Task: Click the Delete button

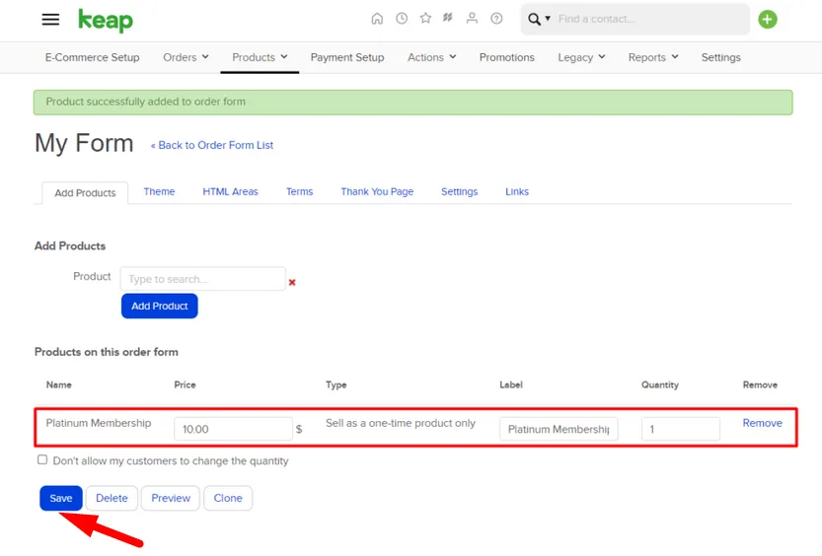Action: click(112, 498)
